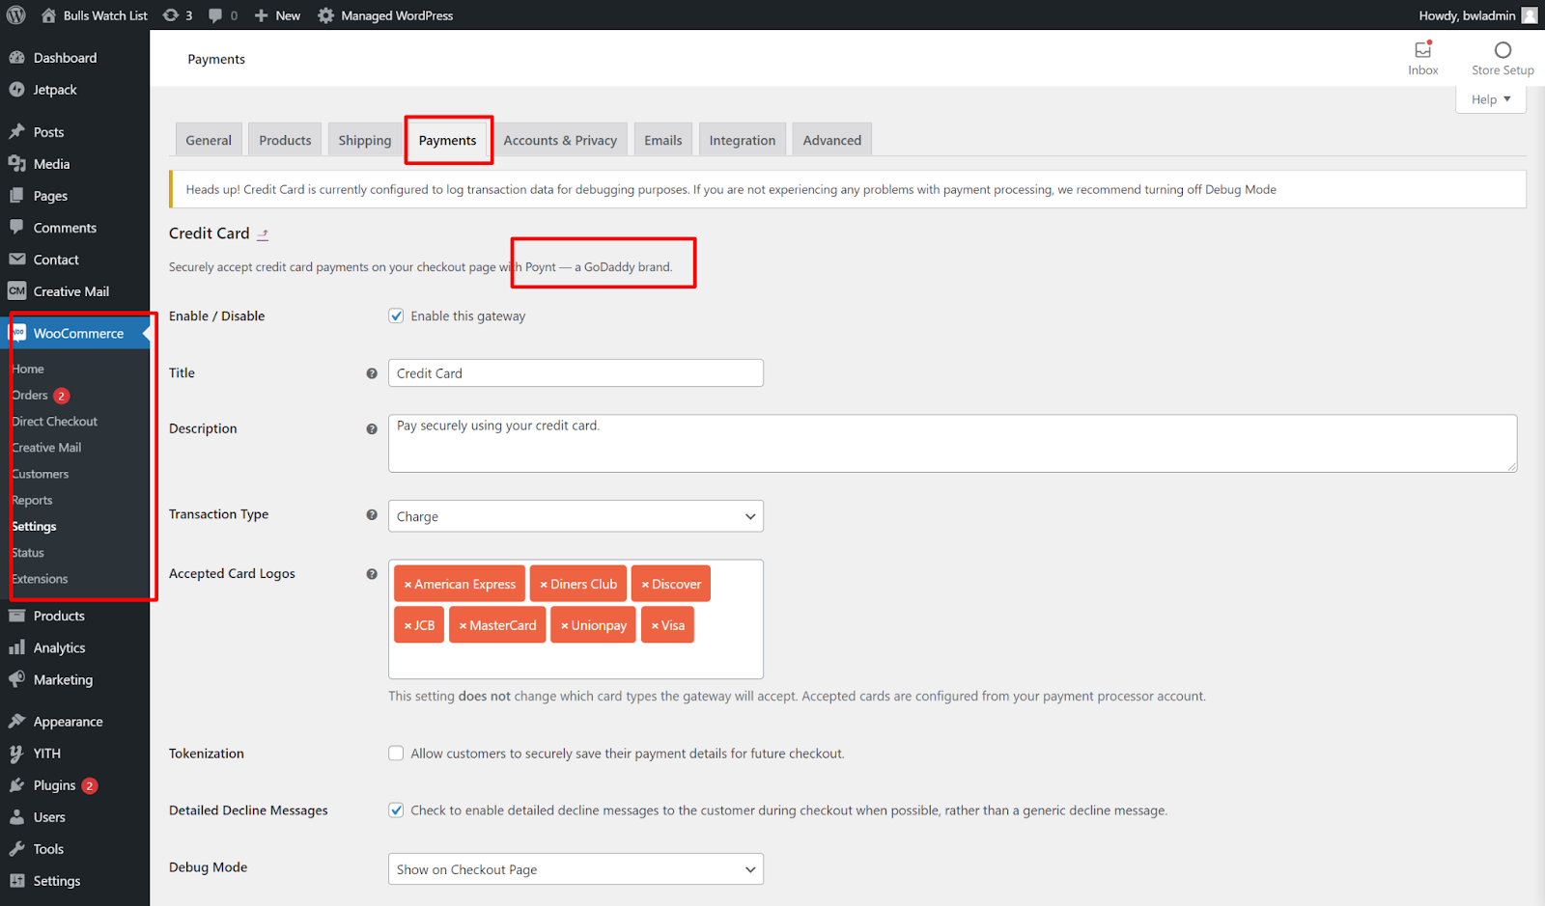Image resolution: width=1545 pixels, height=906 pixels.
Task: Click the YITH sidebar icon
Action: tap(16, 754)
